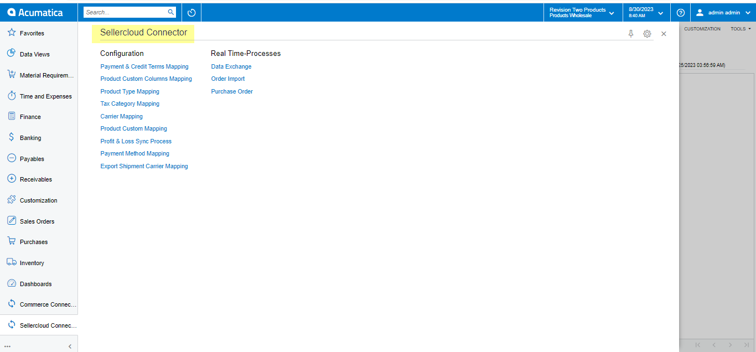756x352 pixels.
Task: Click into the Search input field
Action: [x=125, y=12]
